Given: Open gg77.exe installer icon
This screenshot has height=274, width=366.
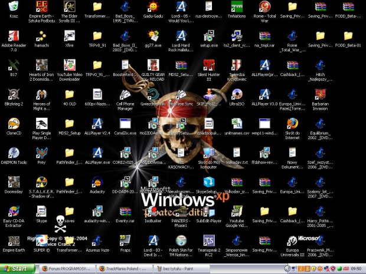Looking at the screenshot, I should (x=153, y=35).
